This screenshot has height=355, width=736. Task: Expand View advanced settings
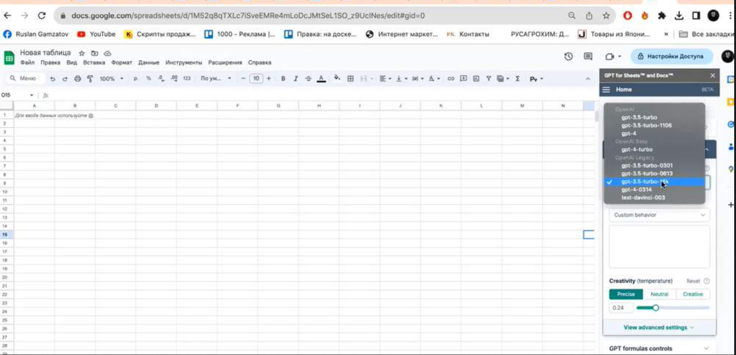point(659,327)
